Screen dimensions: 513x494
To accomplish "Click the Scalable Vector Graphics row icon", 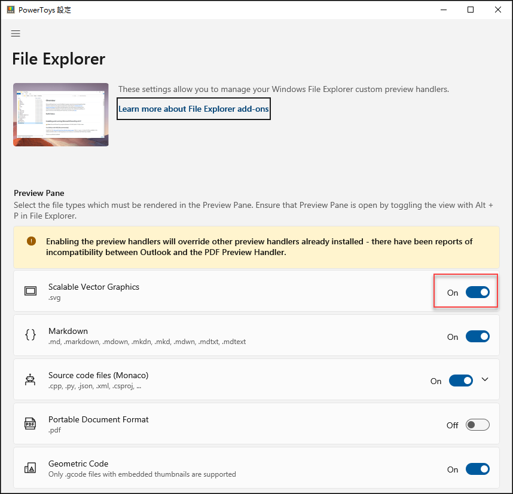I will (x=30, y=291).
